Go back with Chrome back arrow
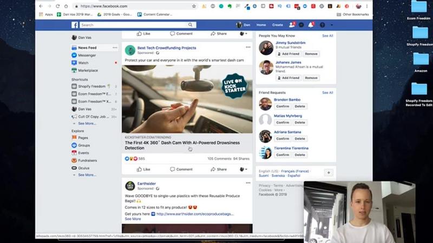 coord(41,6)
